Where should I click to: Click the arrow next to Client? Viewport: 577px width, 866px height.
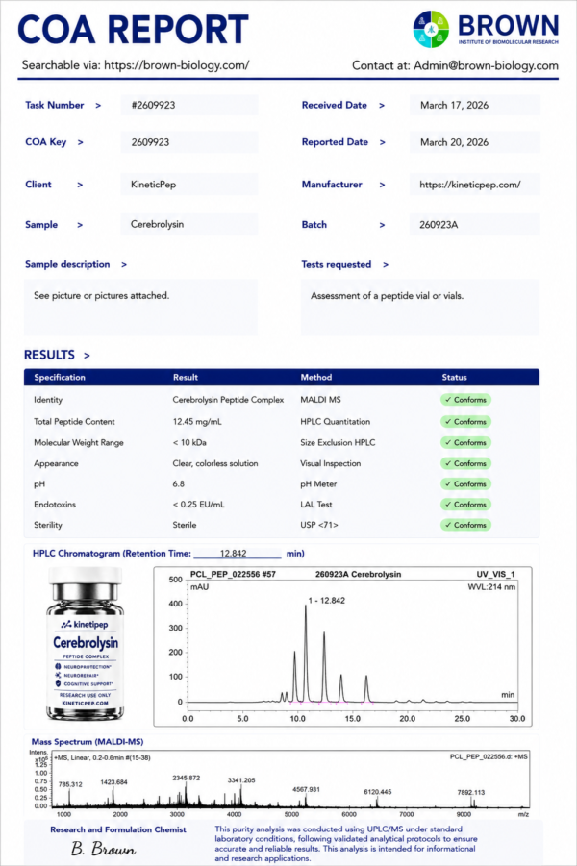pyautogui.click(x=80, y=185)
